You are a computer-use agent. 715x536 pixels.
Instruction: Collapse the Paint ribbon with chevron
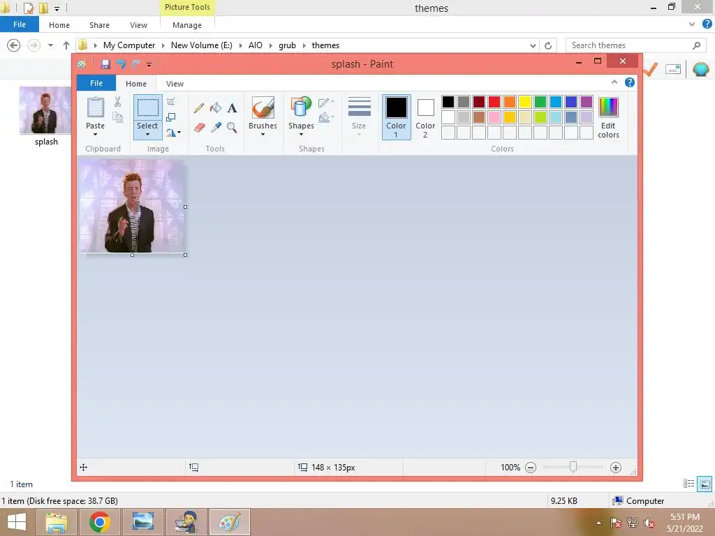coord(614,82)
